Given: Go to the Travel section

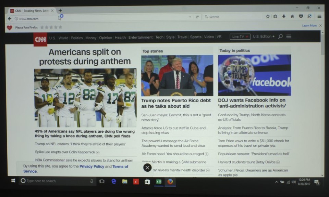Looking at the screenshot, I should pos(182,37).
